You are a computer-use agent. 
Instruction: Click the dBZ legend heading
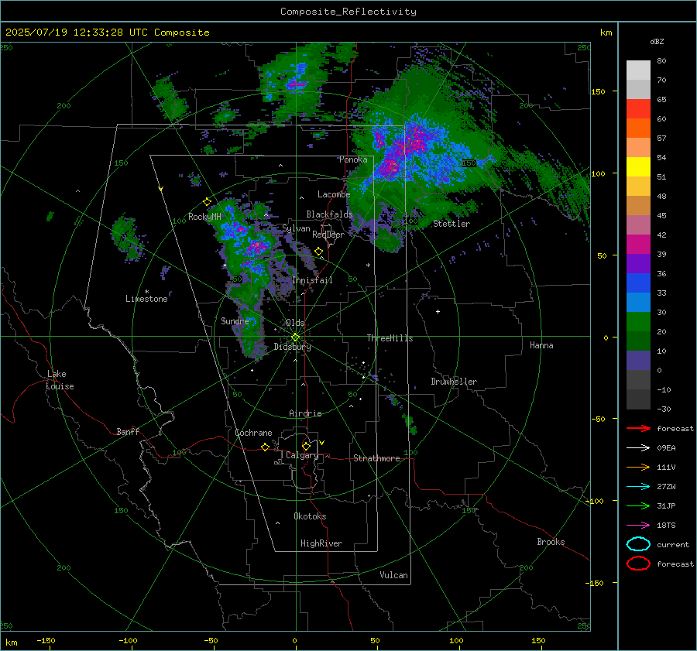(x=657, y=42)
